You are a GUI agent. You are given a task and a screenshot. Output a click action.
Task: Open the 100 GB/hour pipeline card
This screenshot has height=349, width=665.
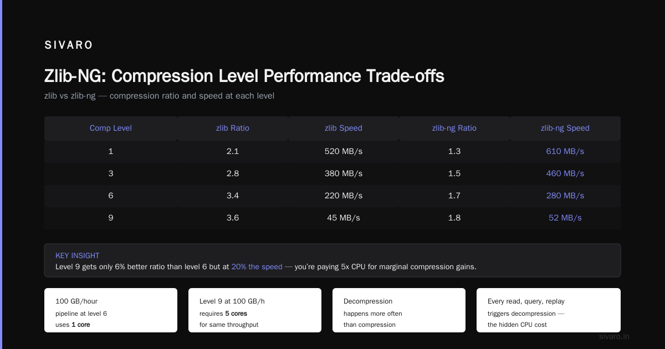click(111, 310)
